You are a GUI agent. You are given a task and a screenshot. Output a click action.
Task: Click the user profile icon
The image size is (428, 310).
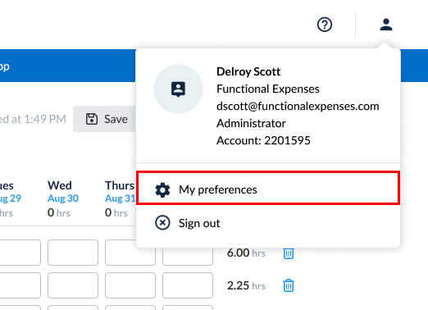click(386, 25)
